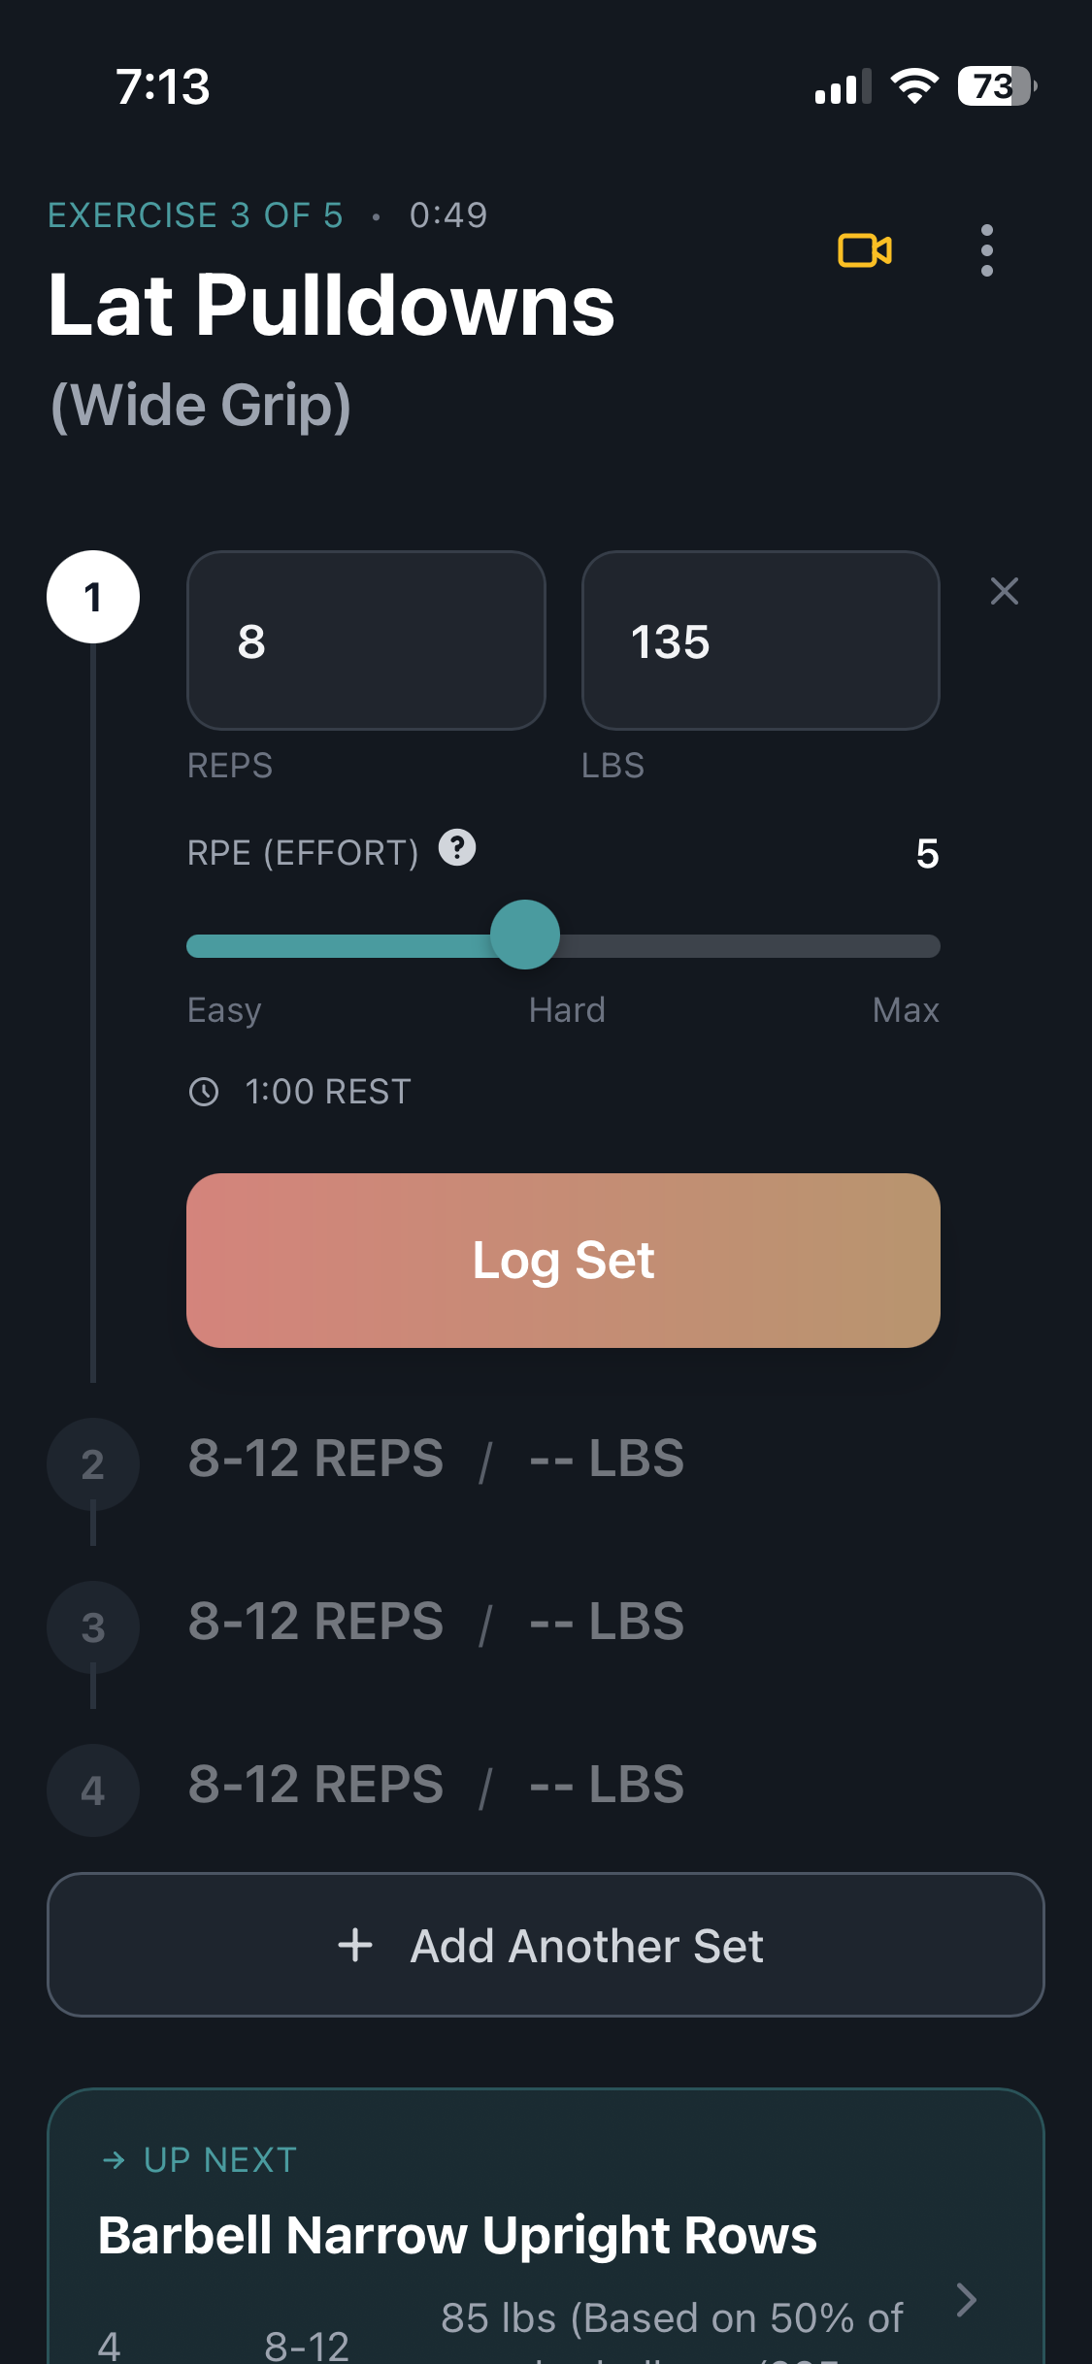Screen dimensions: 1092x2364
Task: Select the set 3 indicator circle
Action: (93, 1626)
